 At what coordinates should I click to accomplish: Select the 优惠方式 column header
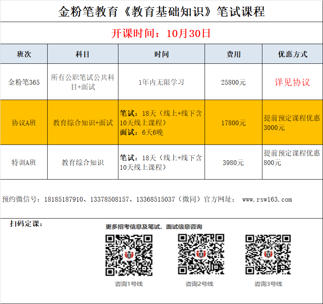(x=292, y=54)
